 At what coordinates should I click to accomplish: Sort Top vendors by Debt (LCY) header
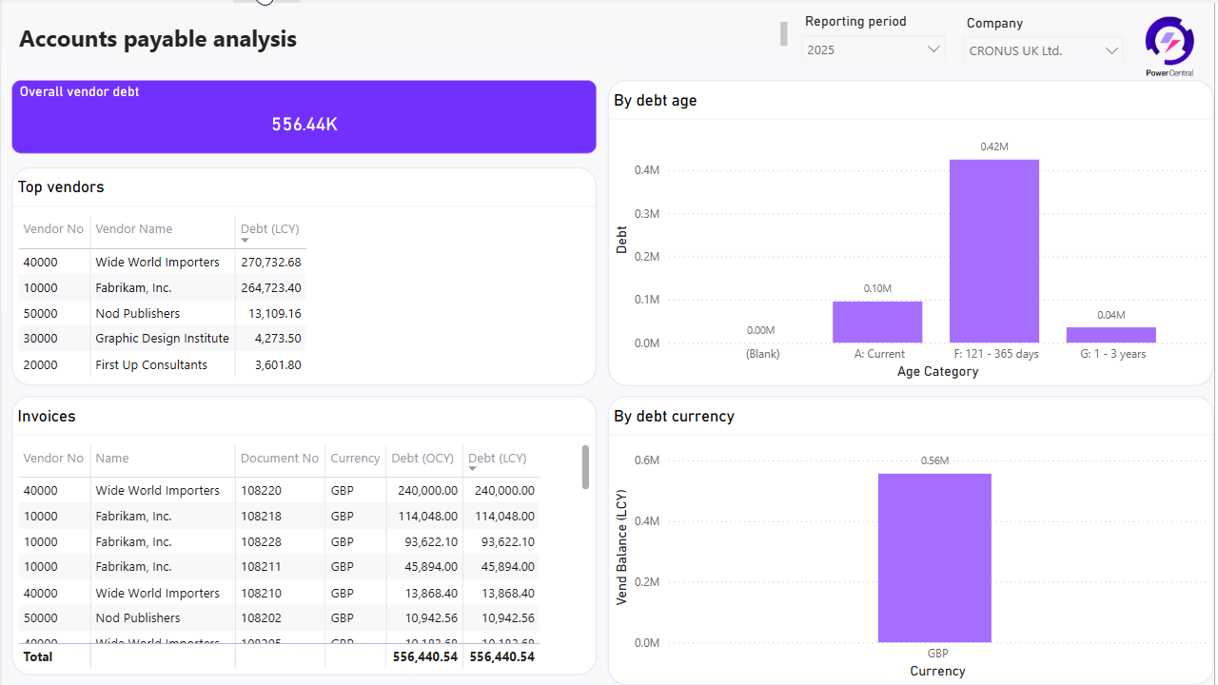[x=269, y=228]
